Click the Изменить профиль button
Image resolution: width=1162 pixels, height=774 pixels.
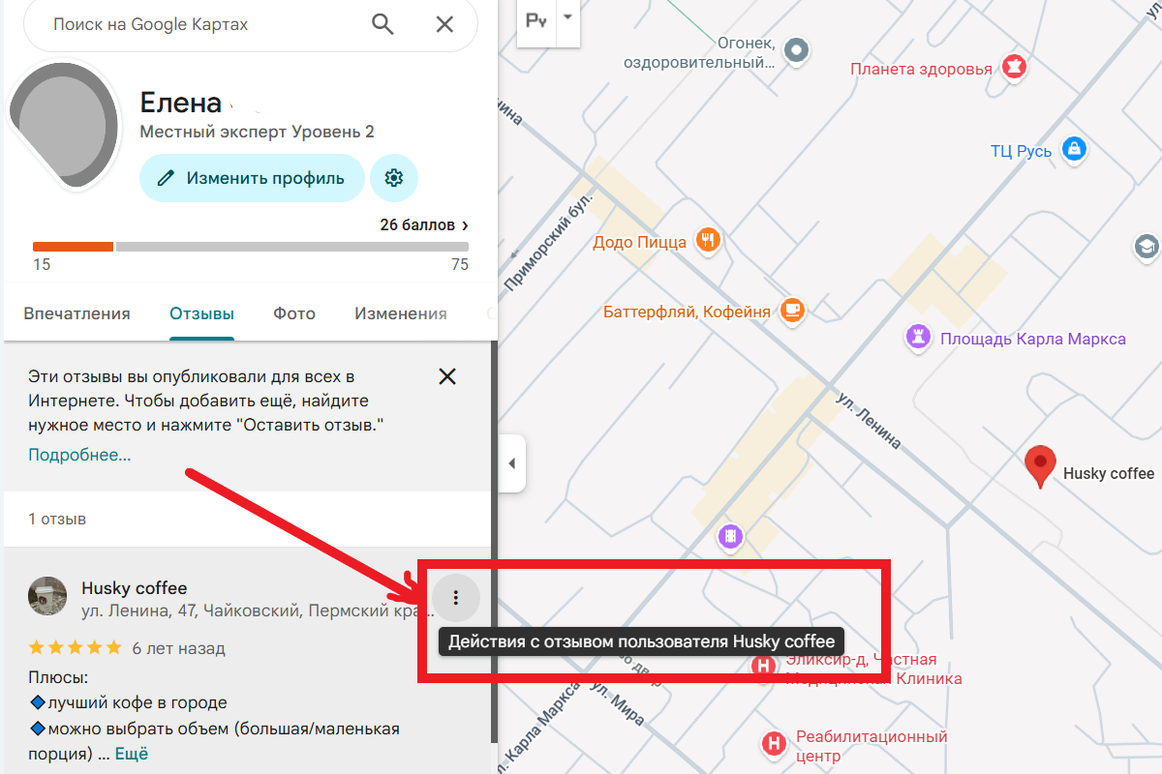point(252,178)
